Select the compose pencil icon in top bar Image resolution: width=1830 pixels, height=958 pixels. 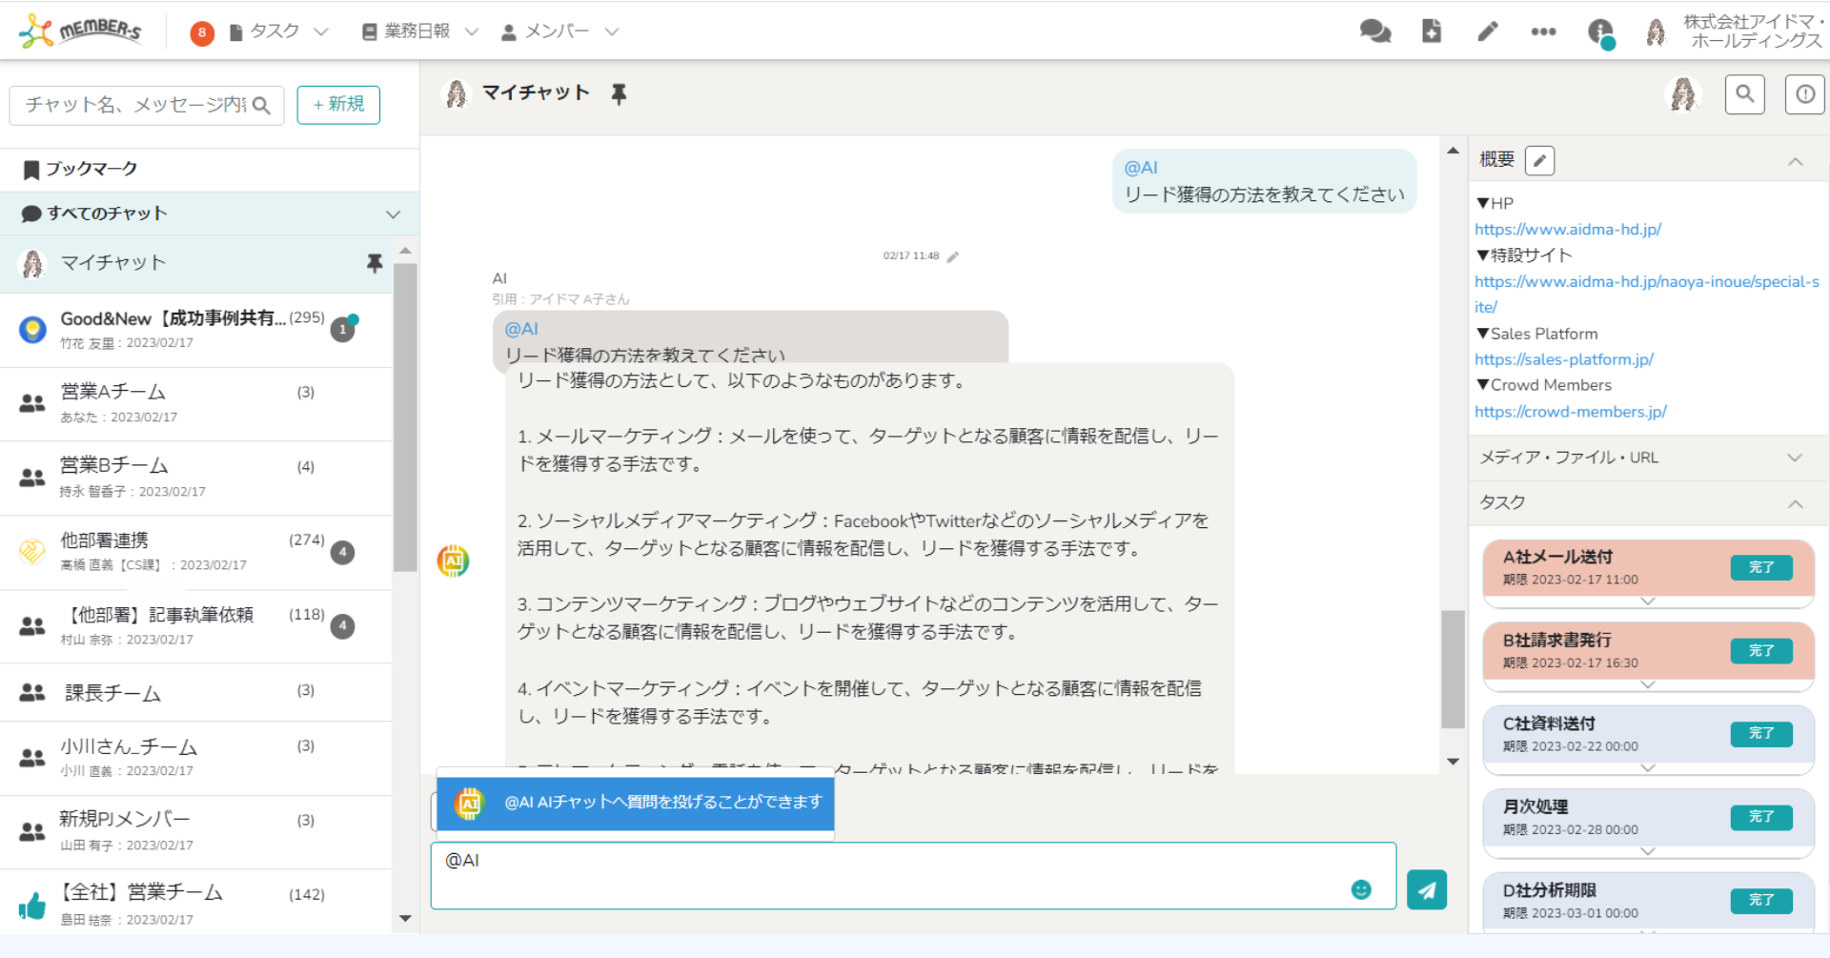(x=1487, y=31)
